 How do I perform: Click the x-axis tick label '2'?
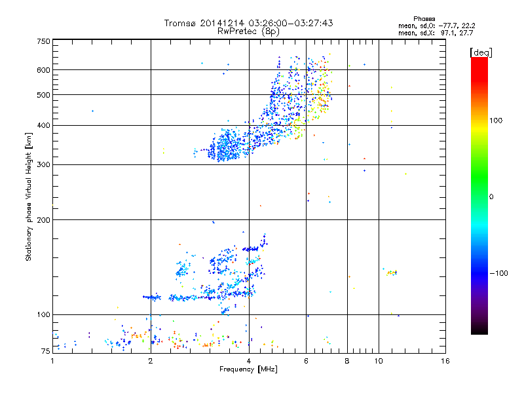point(151,361)
